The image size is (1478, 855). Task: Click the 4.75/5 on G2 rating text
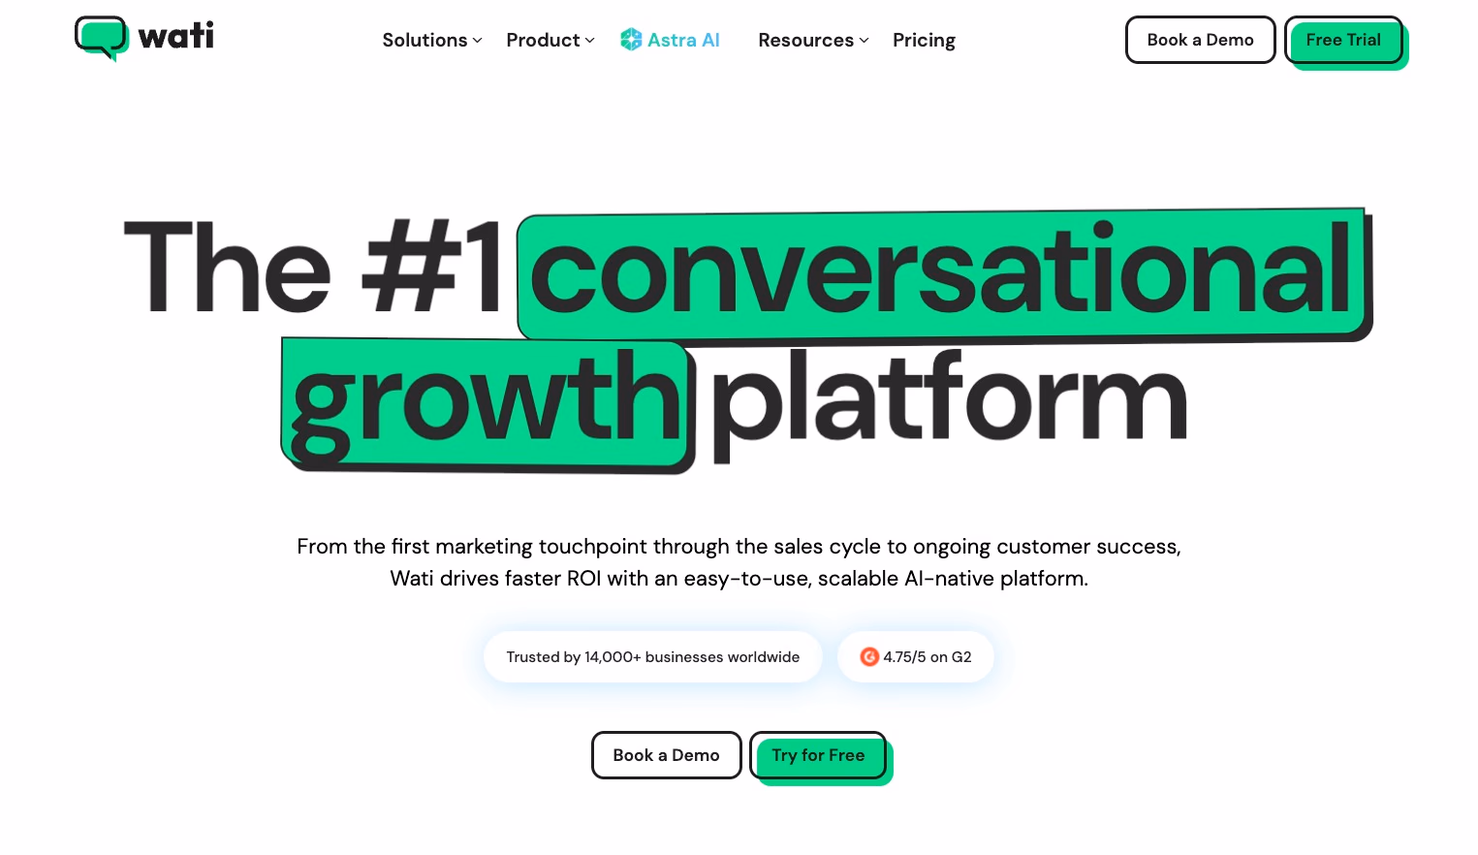pyautogui.click(x=928, y=657)
